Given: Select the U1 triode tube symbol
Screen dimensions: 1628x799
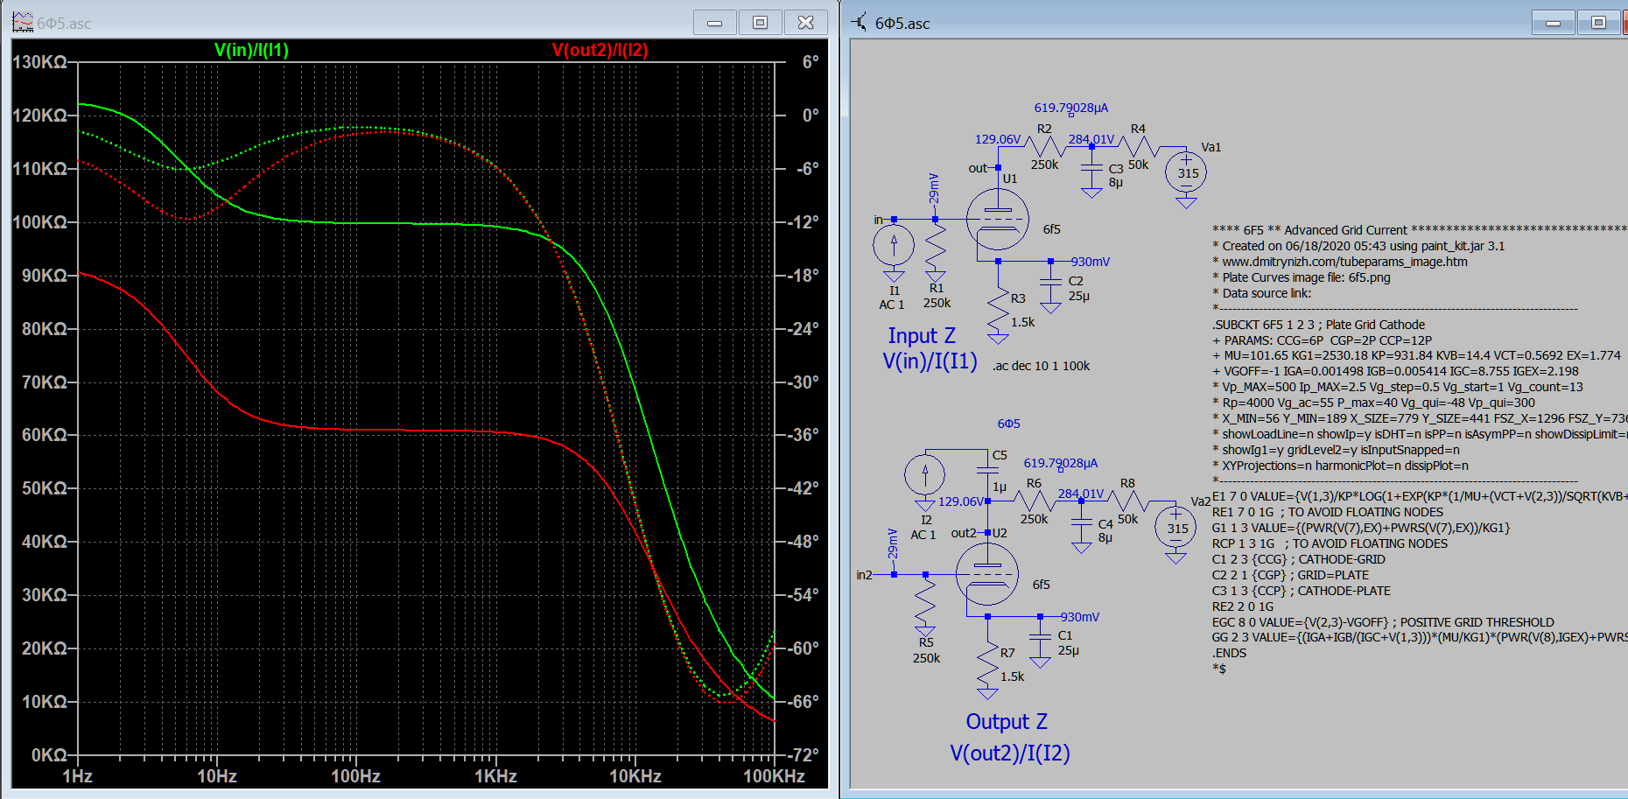Looking at the screenshot, I should click(x=998, y=219).
